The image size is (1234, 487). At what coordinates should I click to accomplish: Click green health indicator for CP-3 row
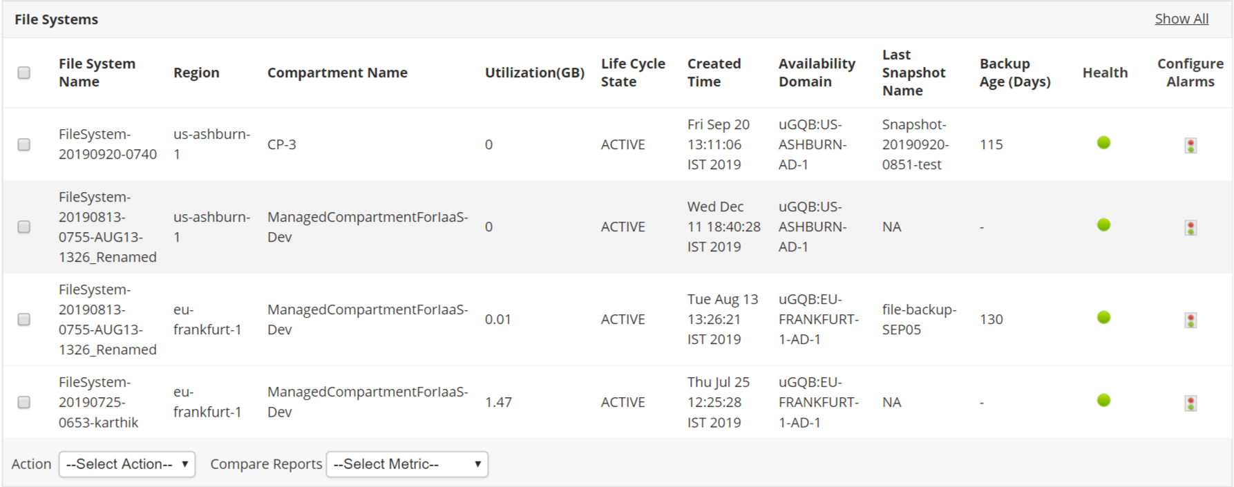1103,143
